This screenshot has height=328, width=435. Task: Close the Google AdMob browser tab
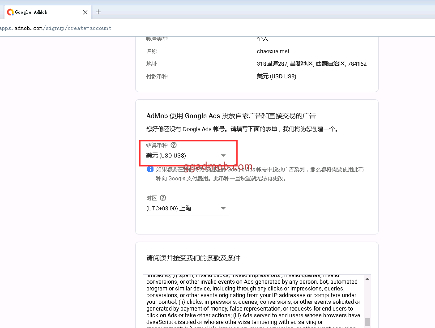[85, 12]
